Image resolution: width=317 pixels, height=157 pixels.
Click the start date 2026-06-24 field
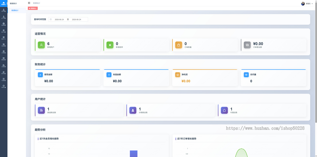[59, 19]
